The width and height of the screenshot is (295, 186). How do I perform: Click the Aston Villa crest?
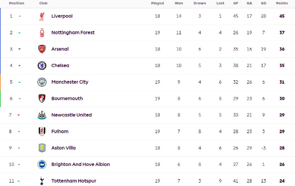click(42, 148)
